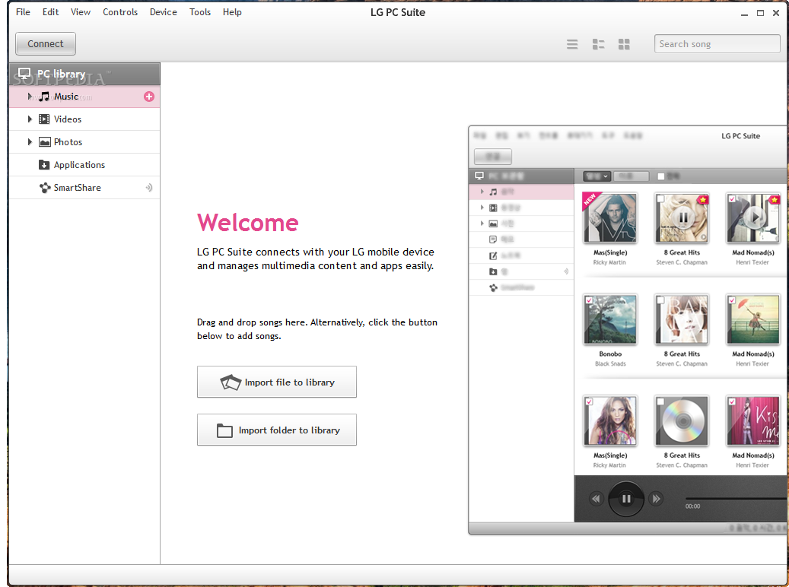This screenshot has width=789, height=587.
Task: Click next track button in preview player
Action: tap(656, 499)
